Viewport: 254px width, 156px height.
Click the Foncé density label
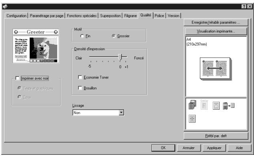[x=139, y=58]
